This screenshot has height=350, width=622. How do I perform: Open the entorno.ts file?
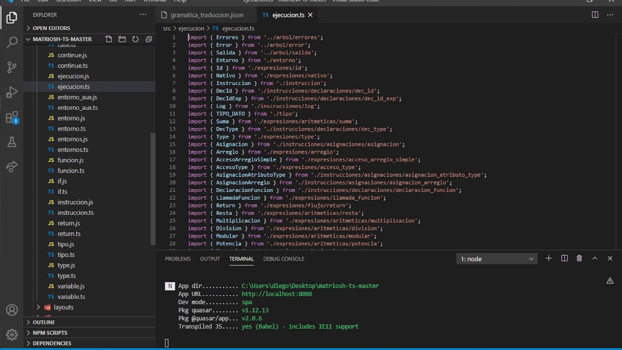(x=71, y=129)
